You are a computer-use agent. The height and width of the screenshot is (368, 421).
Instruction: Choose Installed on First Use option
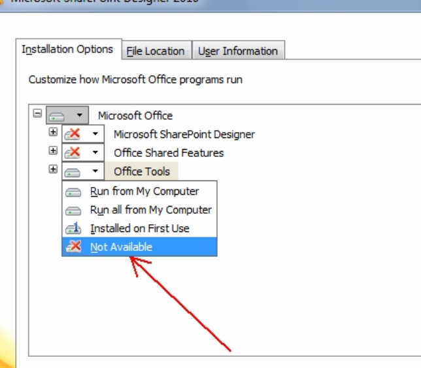tap(139, 228)
